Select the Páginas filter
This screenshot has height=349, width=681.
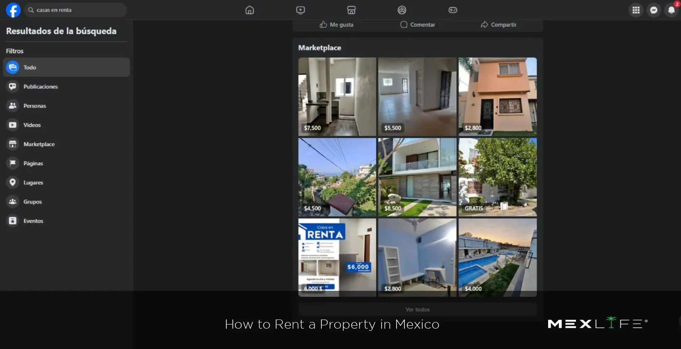(66, 163)
